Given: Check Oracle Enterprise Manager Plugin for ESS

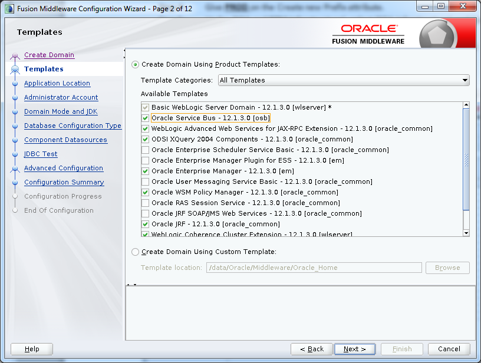Looking at the screenshot, I should click(146, 160).
